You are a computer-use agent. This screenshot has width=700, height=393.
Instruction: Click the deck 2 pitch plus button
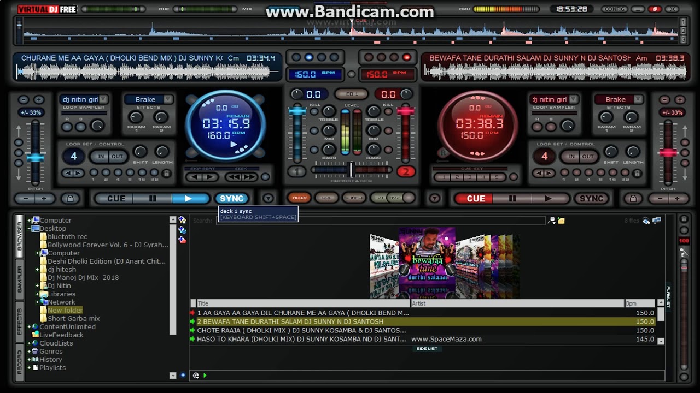[x=677, y=199]
